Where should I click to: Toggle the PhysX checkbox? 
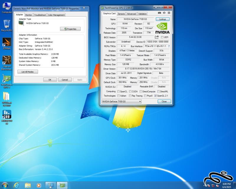pos(145,96)
